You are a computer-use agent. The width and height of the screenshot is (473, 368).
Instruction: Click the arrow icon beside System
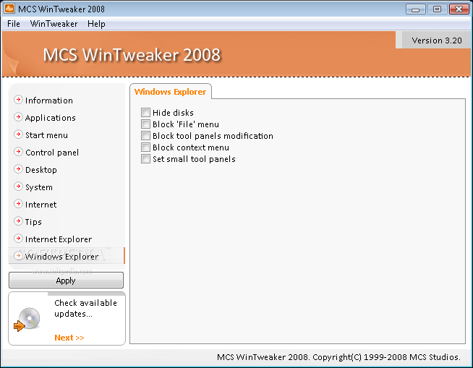pyautogui.click(x=18, y=187)
